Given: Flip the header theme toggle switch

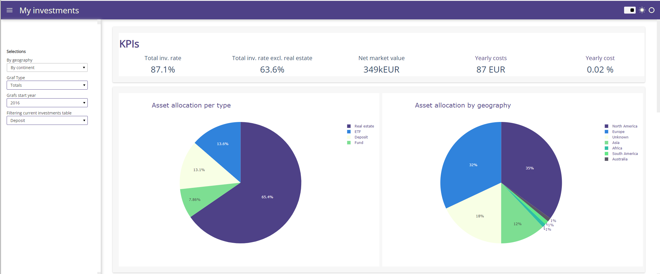Looking at the screenshot, I should pyautogui.click(x=630, y=10).
